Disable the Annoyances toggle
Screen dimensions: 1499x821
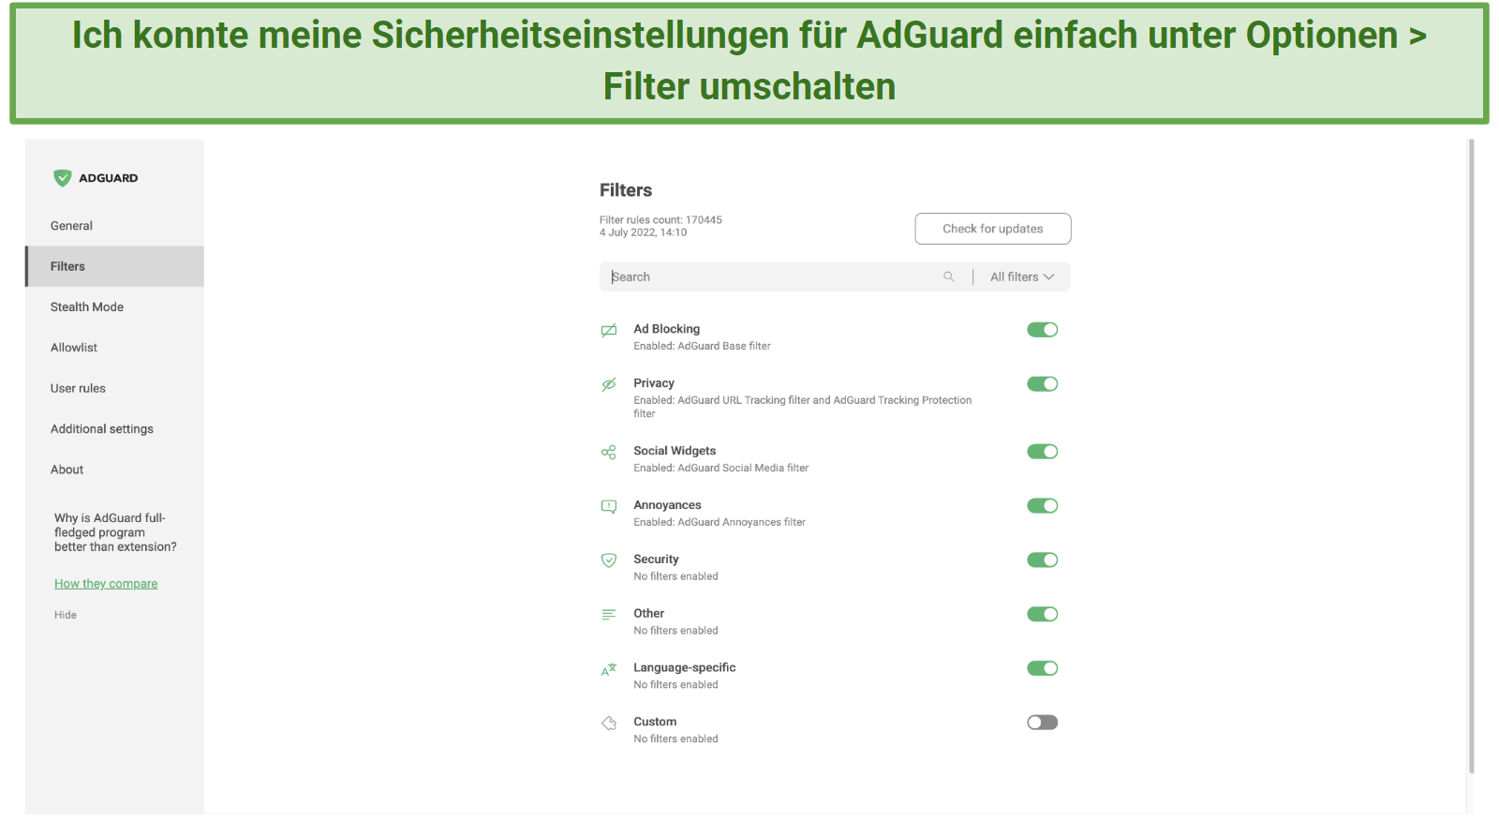[1042, 506]
